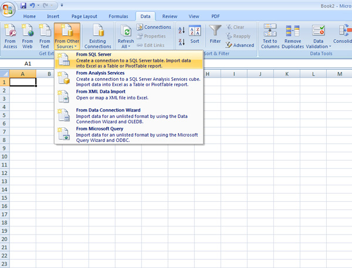Collapse the From Other Sources dropdown
The width and height of the screenshot is (352, 268).
(67, 36)
